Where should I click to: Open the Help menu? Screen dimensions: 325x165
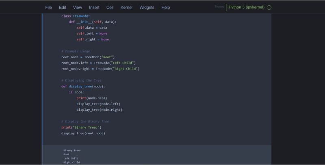[165, 7]
